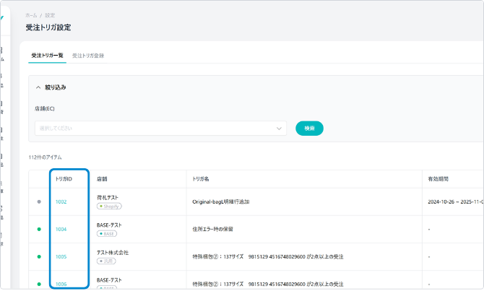Click the トリガ名 column header
The width and height of the screenshot is (484, 291).
[x=200, y=178]
